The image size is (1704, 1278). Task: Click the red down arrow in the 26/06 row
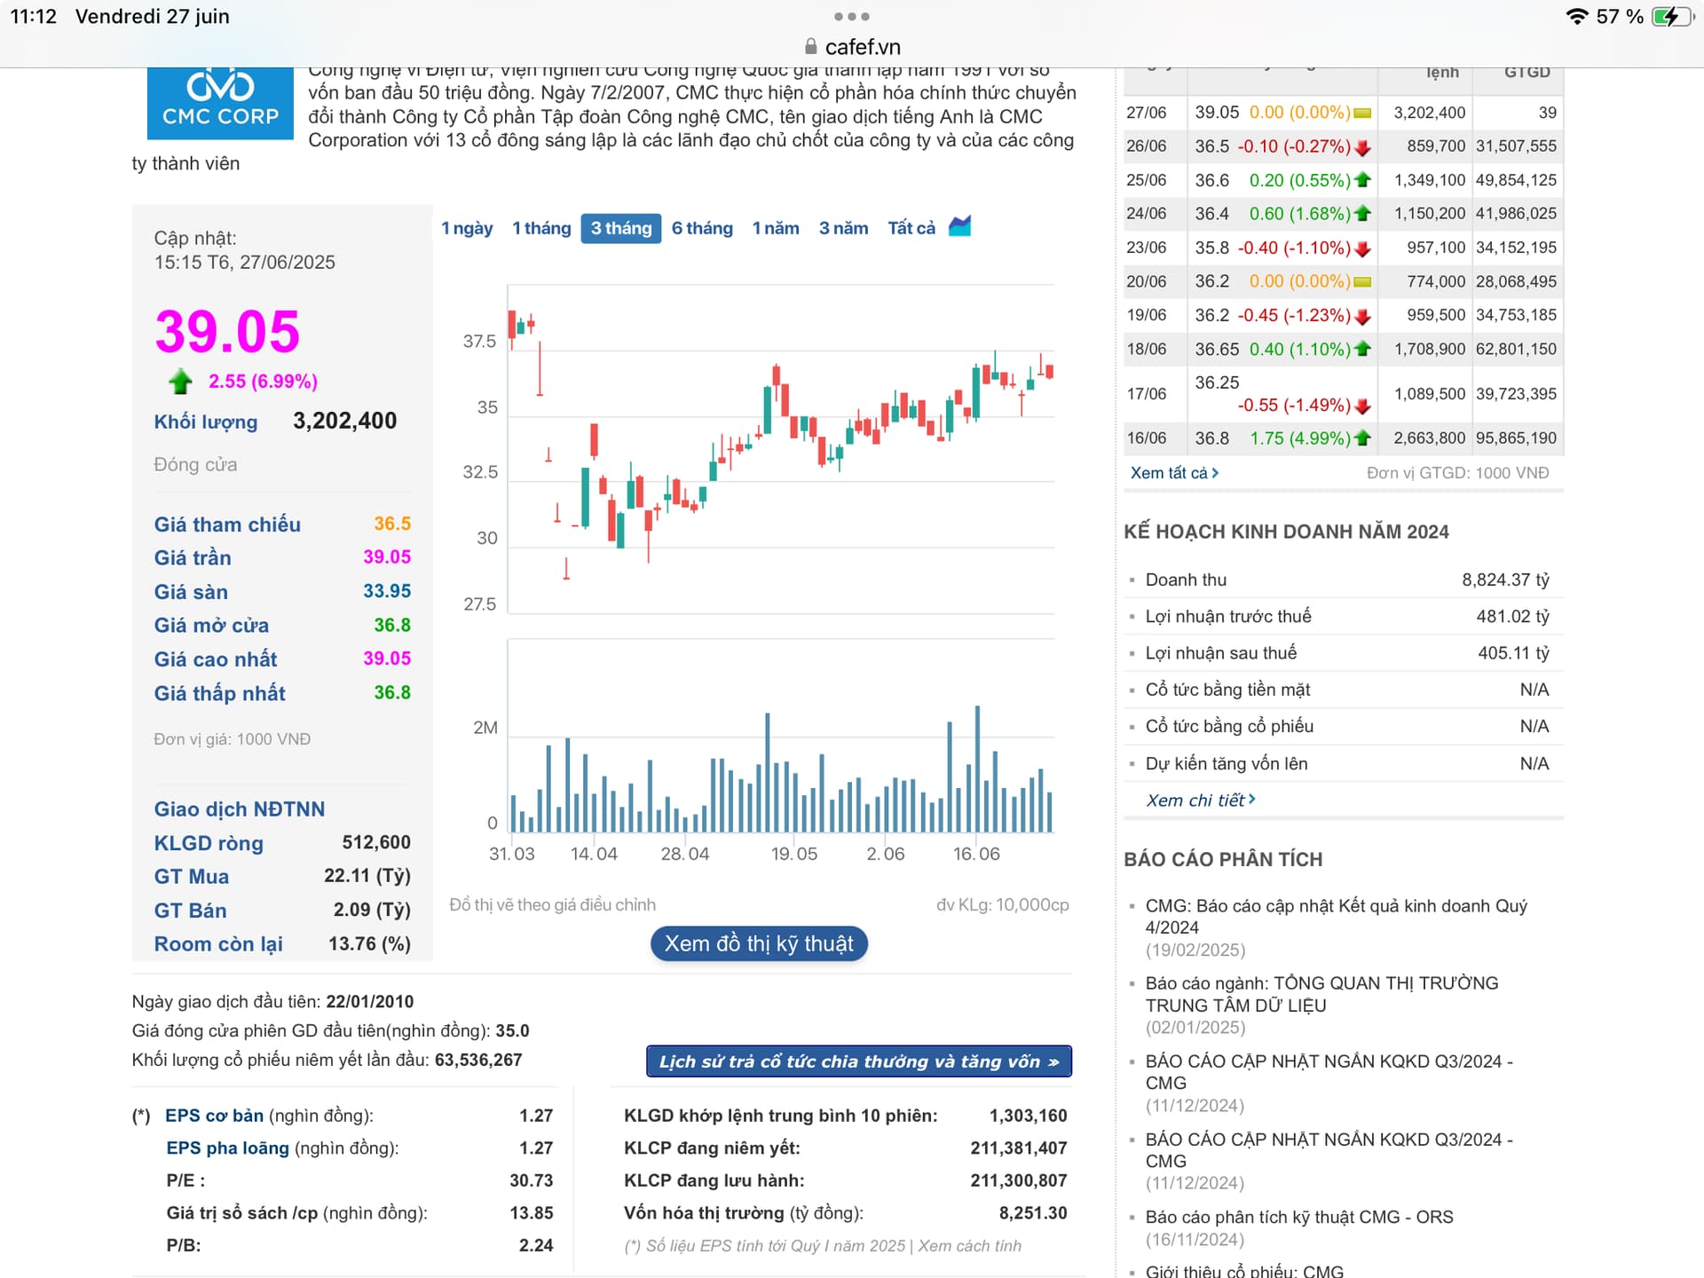point(1362,147)
